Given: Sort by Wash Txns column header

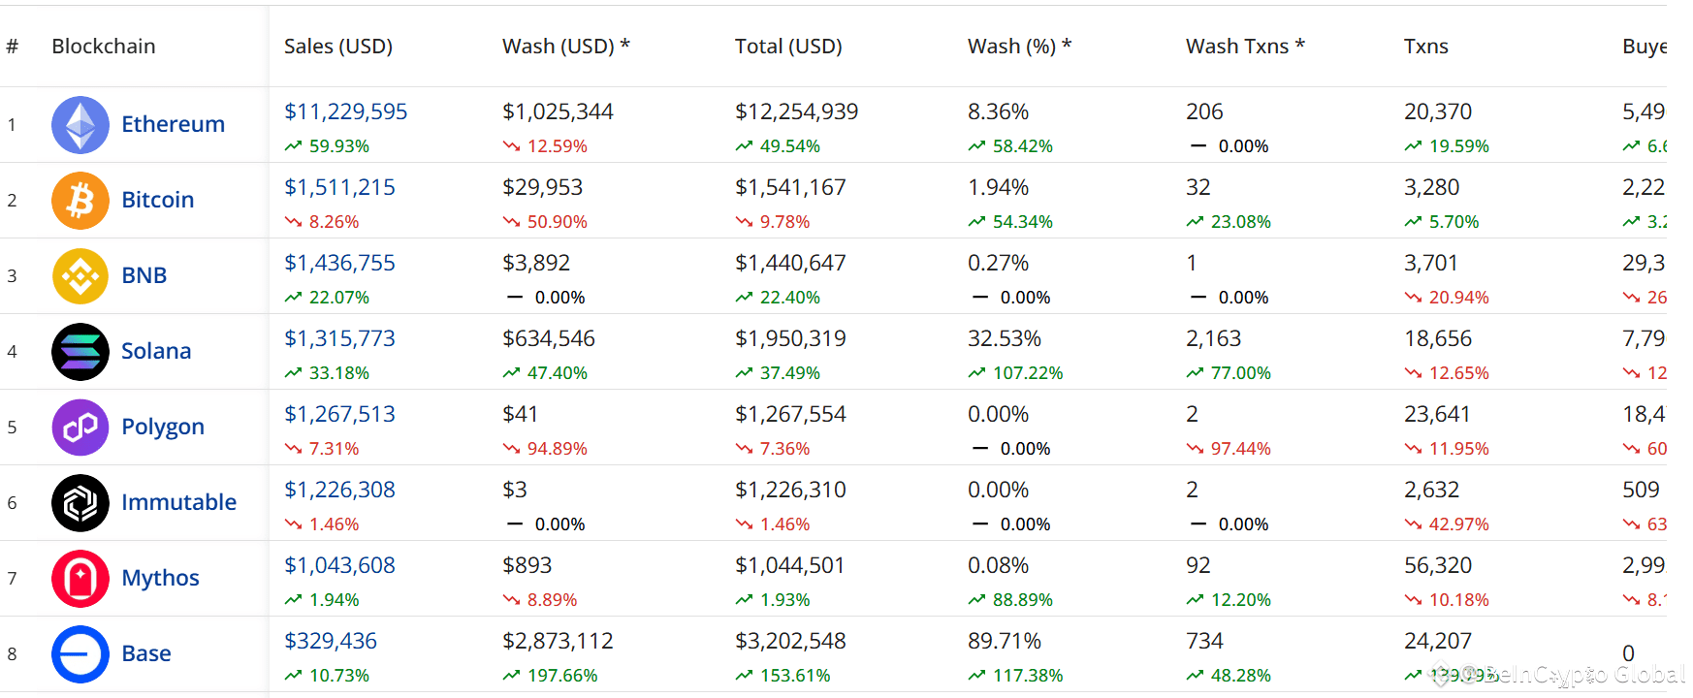Looking at the screenshot, I should tap(1246, 47).
